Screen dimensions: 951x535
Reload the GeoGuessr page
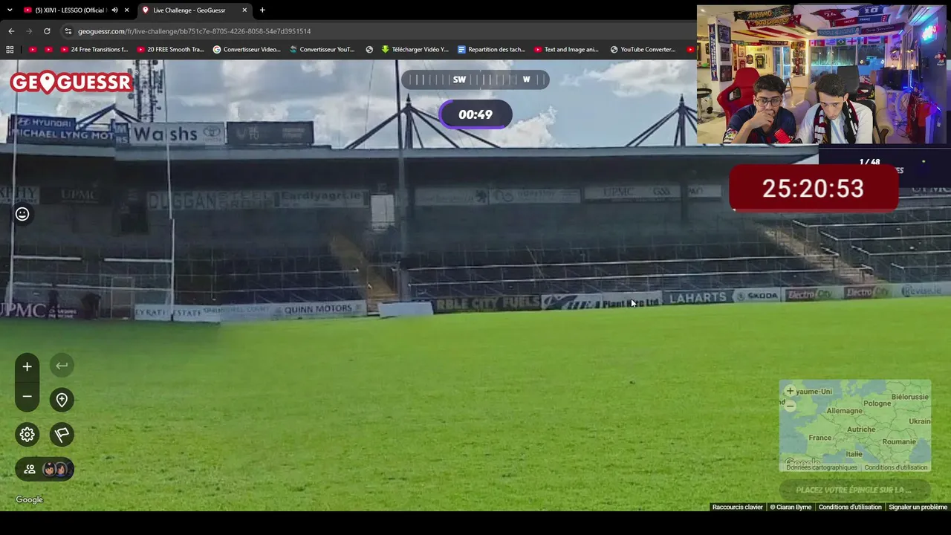[x=47, y=31]
